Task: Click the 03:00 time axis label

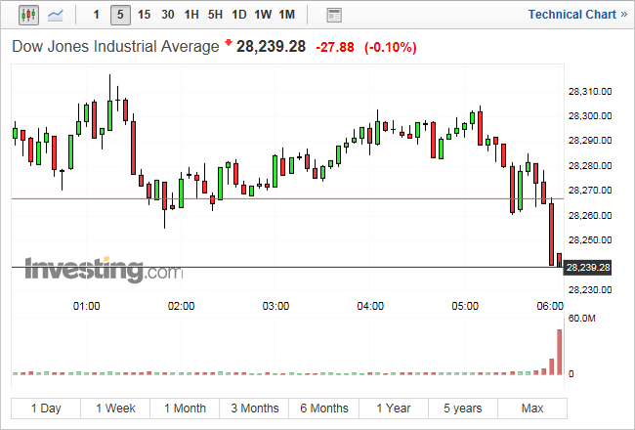Action: click(275, 306)
